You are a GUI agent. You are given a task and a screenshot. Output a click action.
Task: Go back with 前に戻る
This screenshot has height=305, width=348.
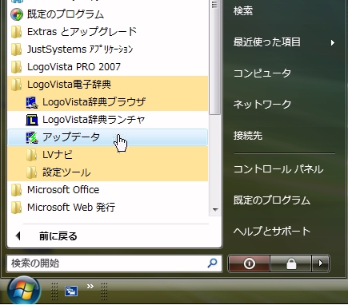[58, 236]
